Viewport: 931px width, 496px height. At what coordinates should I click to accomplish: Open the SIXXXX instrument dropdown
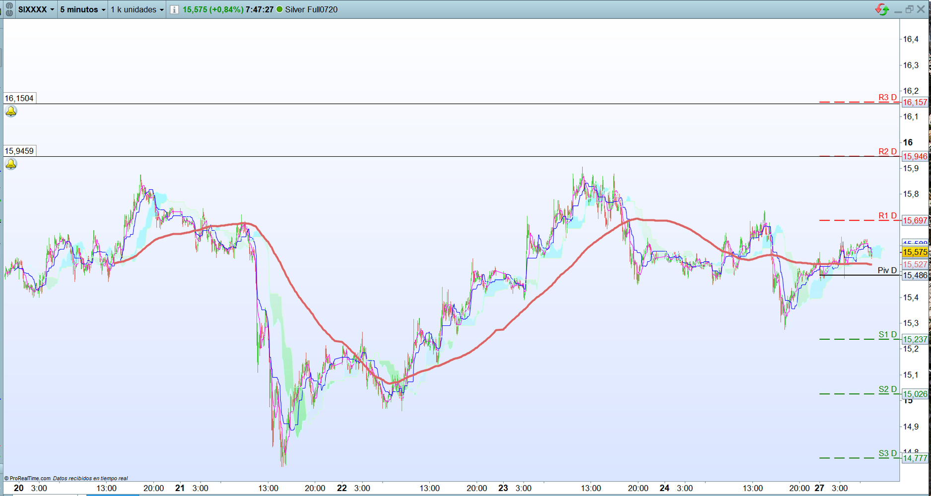[36, 9]
